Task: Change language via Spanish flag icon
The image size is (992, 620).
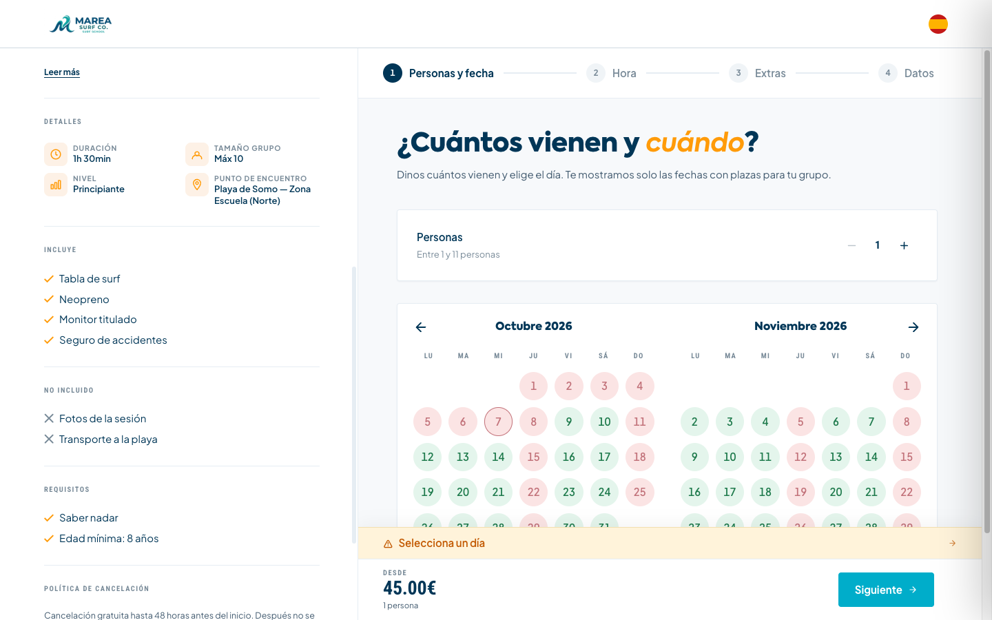Action: pos(938,24)
